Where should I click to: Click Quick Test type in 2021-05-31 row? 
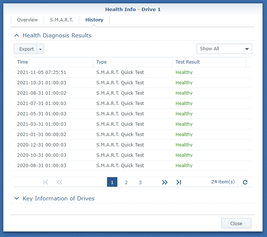120,114
